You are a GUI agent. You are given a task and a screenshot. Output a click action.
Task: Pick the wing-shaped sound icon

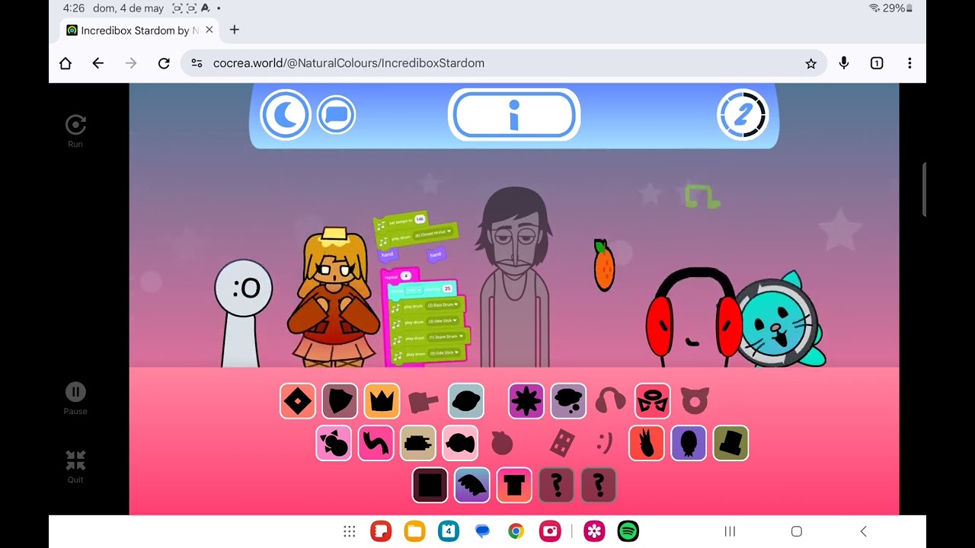[472, 485]
